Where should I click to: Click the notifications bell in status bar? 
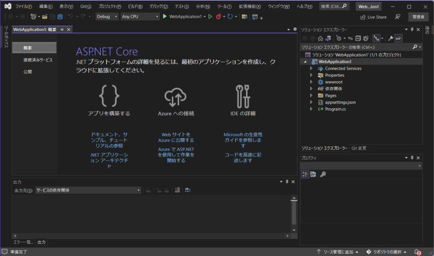[417, 252]
